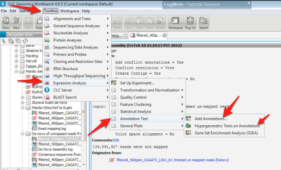Click the Show toolbar icon
Screen dimensions: 281x170
[x=6, y=22]
